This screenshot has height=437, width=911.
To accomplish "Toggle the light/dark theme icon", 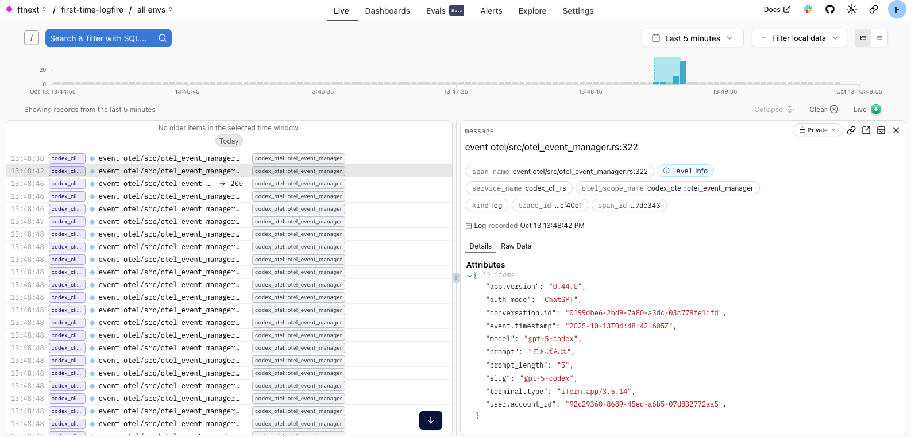I will 852,10.
